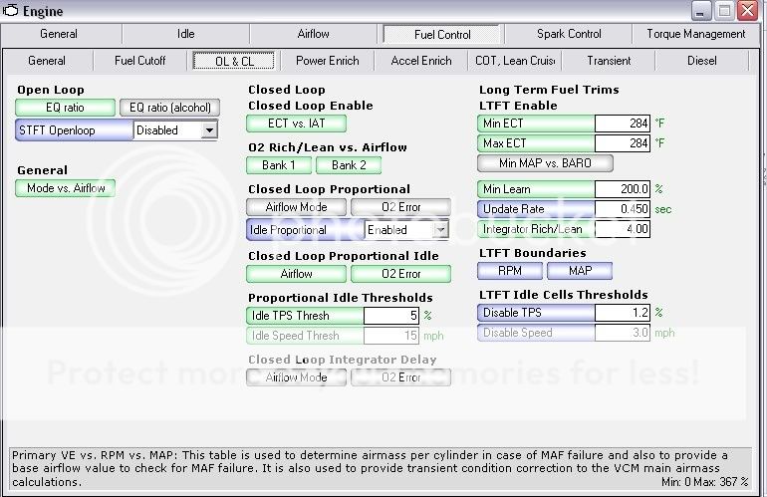Click the Idle TPS Thresh value field

pos(391,316)
